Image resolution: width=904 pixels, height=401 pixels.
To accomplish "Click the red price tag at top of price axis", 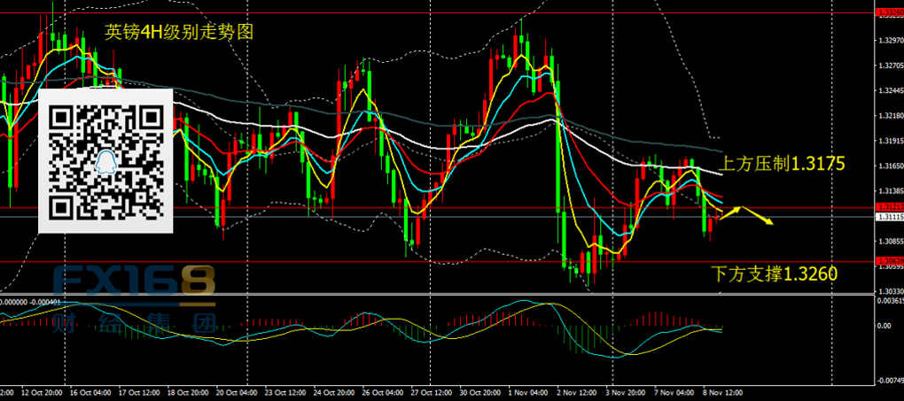I will click(888, 12).
